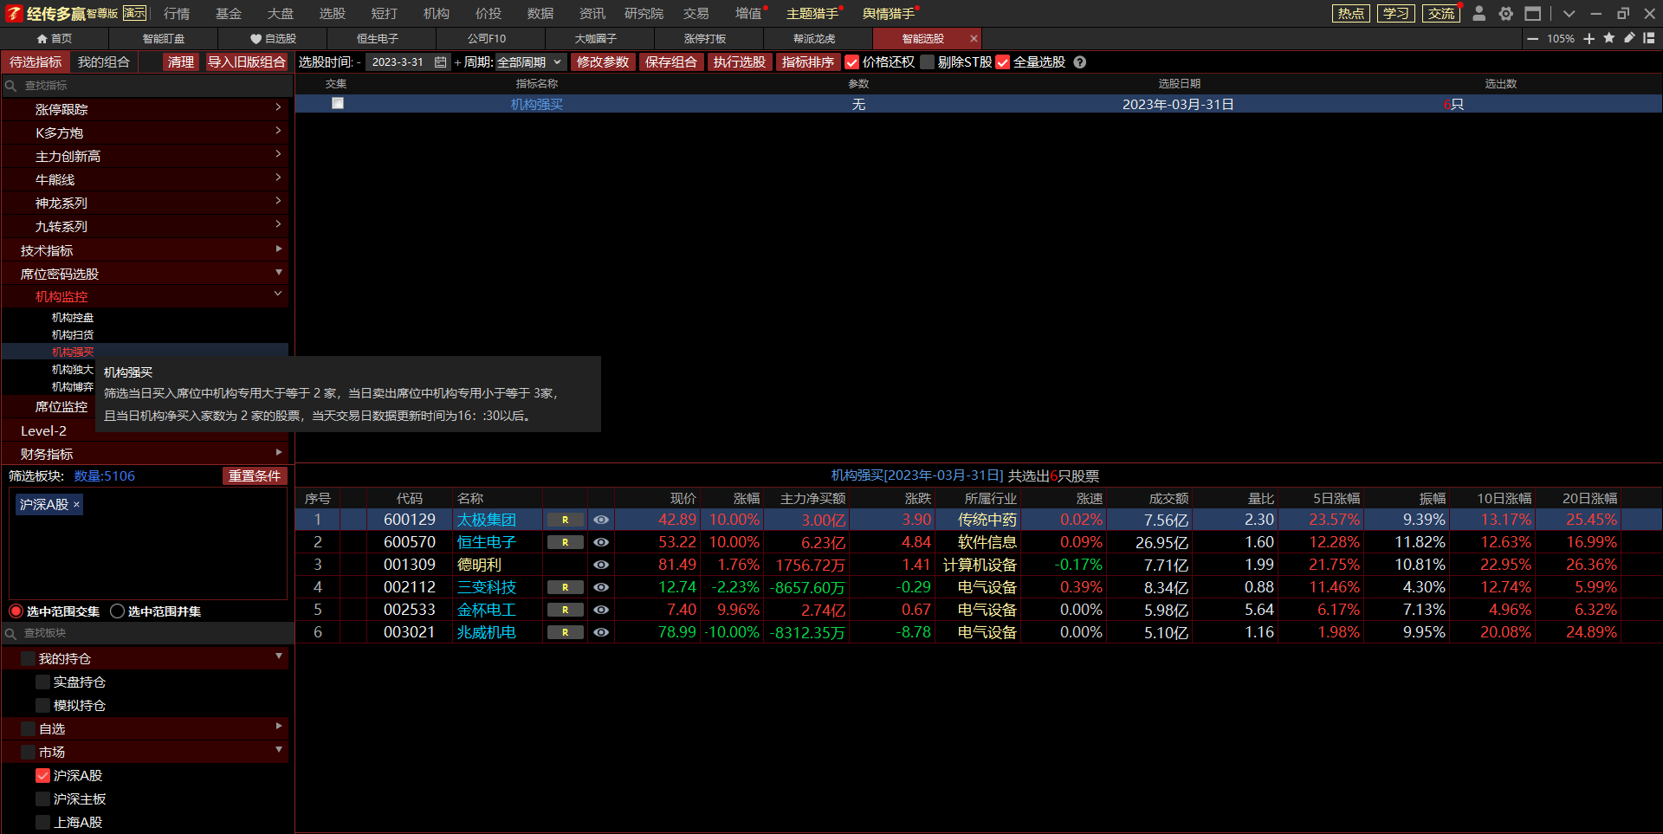Click the home icon tab 首页
The width and height of the screenshot is (1663, 834).
pos(54,38)
